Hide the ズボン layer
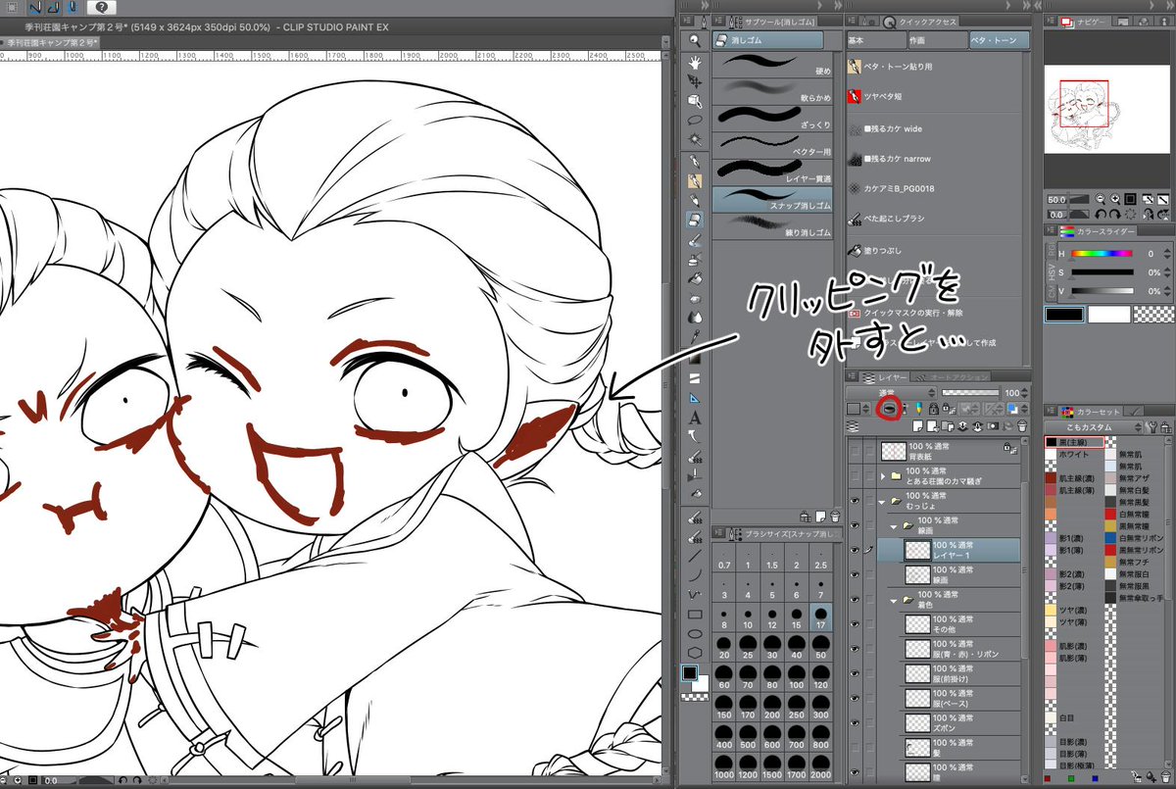 pos(856,723)
